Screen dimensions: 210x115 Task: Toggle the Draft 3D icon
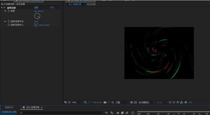tap(112, 113)
